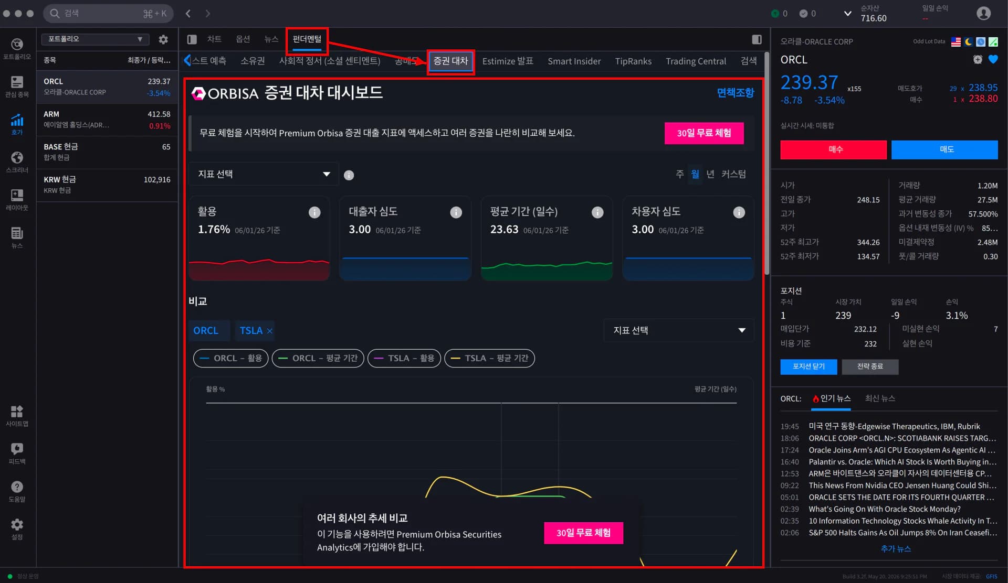This screenshot has width=1008, height=583.
Task: Toggle the TSLA - 활용 chart series
Action: [x=404, y=359]
